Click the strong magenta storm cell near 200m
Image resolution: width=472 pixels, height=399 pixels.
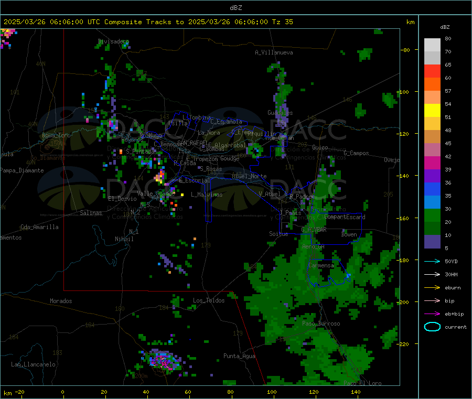[x=164, y=361]
